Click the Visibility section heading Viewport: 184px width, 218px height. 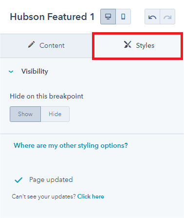click(x=35, y=71)
